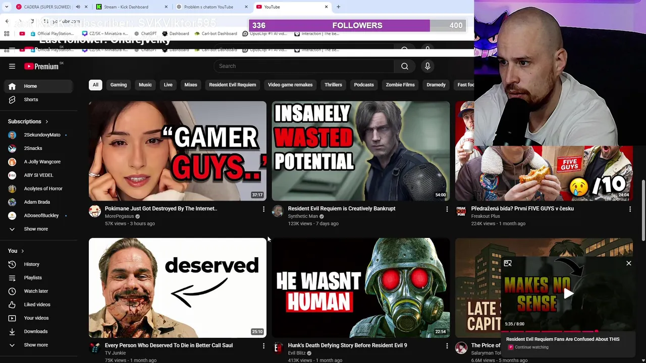
Task: Open A Jolly Wangcore subscription channel
Action: [x=38, y=162]
